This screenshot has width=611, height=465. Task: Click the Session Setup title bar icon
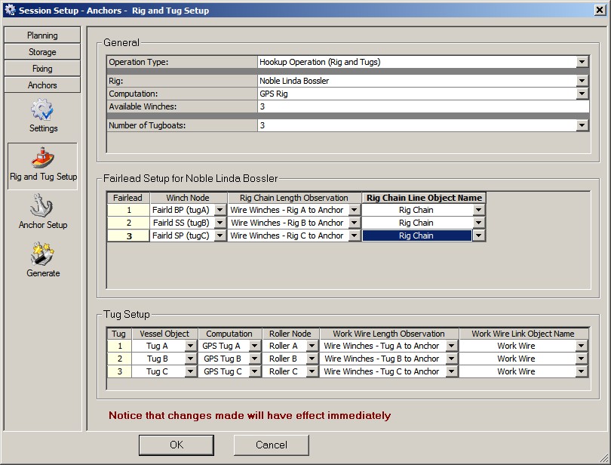pyautogui.click(x=9, y=11)
